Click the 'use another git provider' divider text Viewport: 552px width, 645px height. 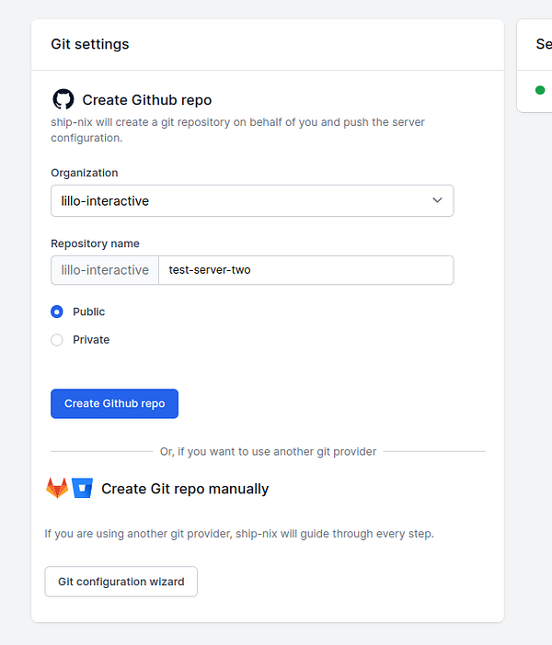click(268, 451)
